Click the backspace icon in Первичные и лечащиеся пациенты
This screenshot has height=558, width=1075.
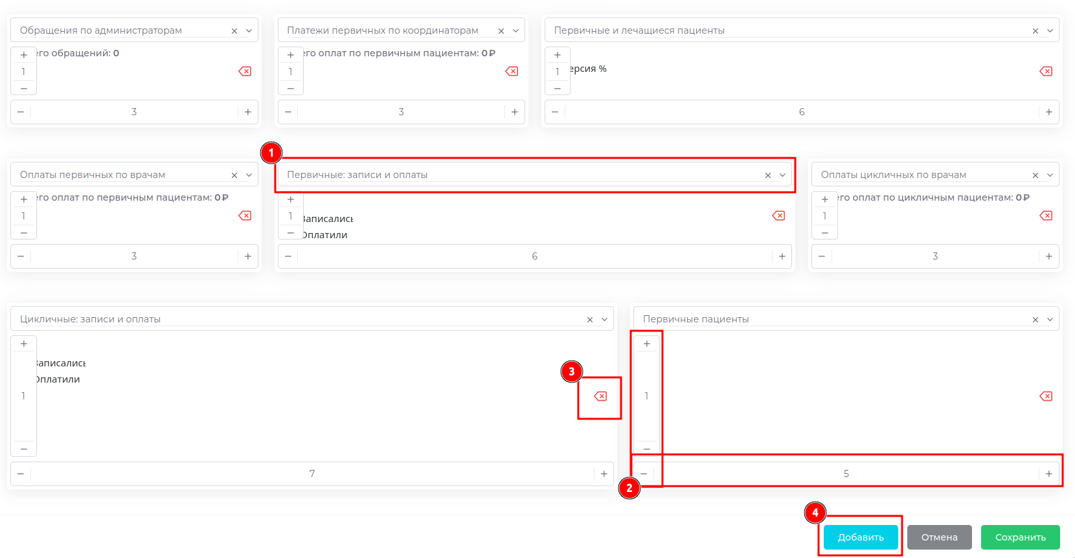point(1046,71)
